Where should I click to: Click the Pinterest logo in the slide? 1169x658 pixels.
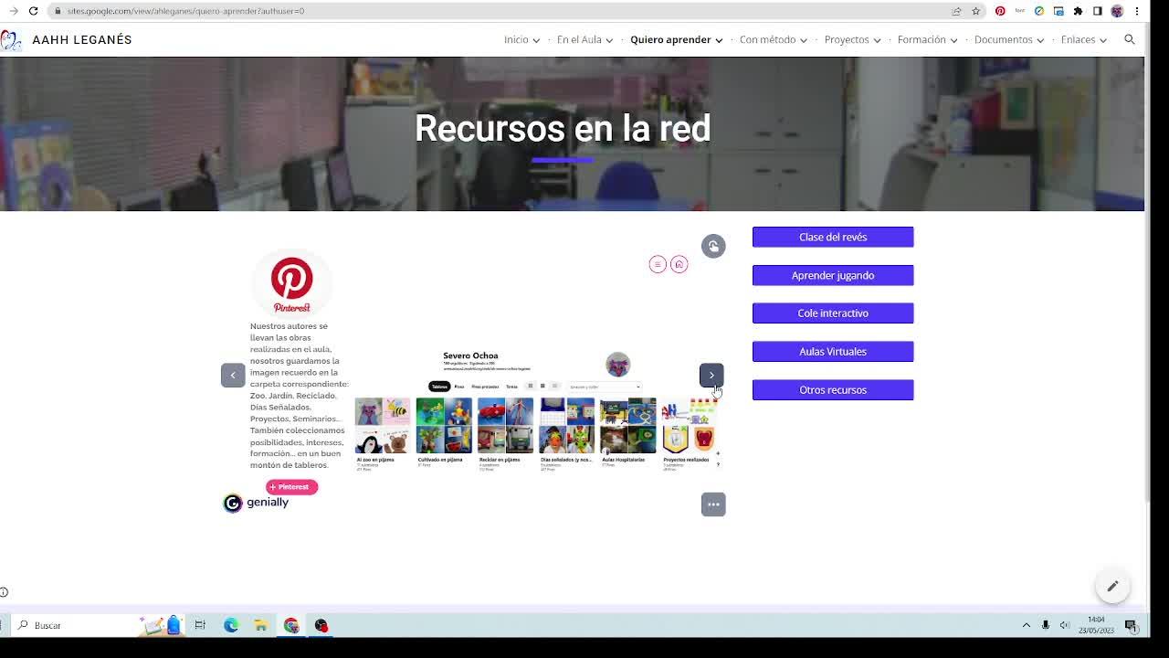tap(291, 282)
